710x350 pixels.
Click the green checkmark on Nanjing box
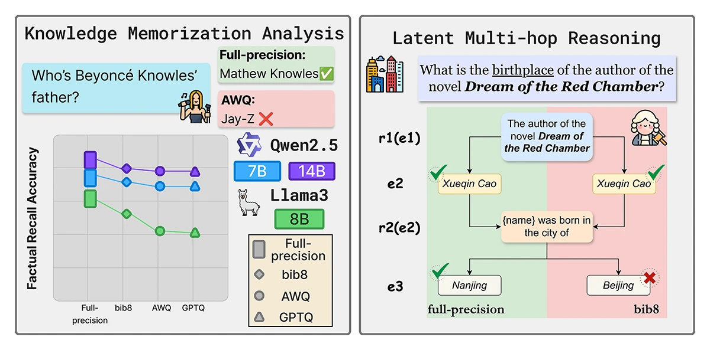pyautogui.click(x=440, y=272)
